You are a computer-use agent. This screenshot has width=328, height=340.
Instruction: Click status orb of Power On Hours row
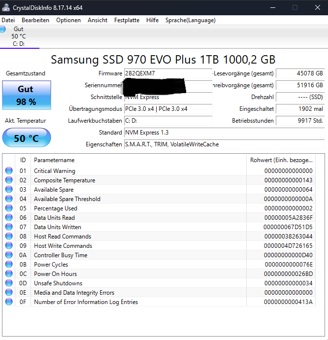9,273
